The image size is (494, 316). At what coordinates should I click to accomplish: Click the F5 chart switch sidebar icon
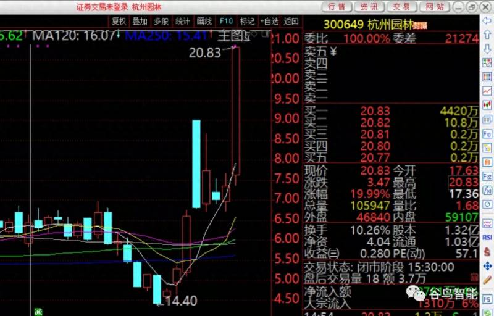pos(487,298)
